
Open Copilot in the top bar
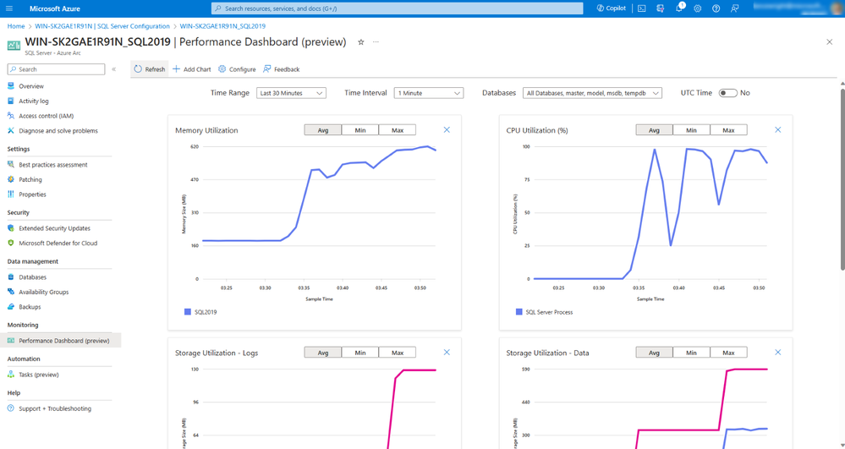coord(612,8)
